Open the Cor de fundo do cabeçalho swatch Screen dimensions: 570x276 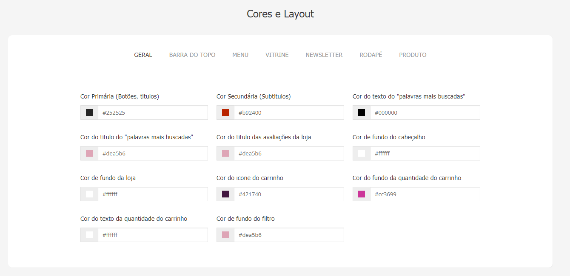tap(362, 153)
